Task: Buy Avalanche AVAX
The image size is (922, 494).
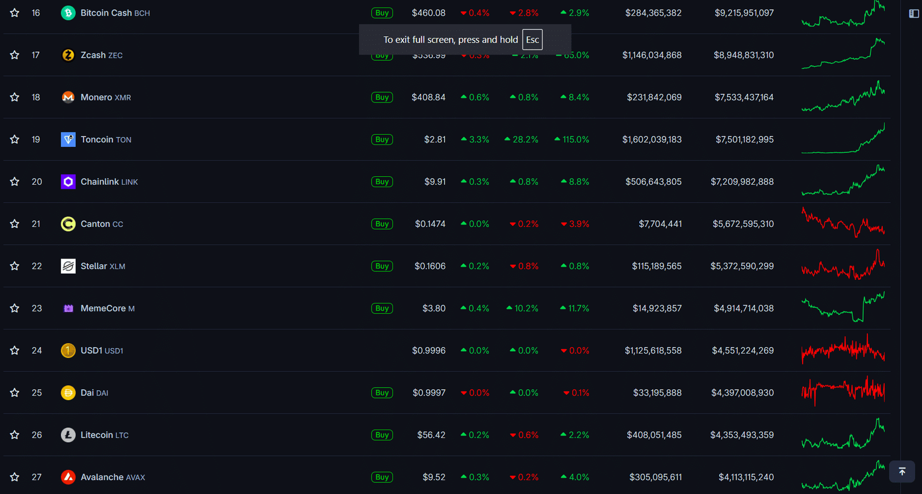Action: (382, 477)
